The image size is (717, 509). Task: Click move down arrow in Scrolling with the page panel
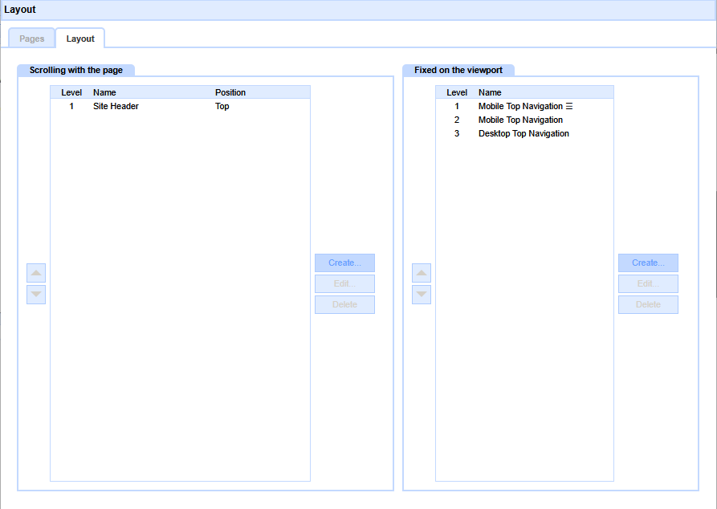click(x=36, y=295)
